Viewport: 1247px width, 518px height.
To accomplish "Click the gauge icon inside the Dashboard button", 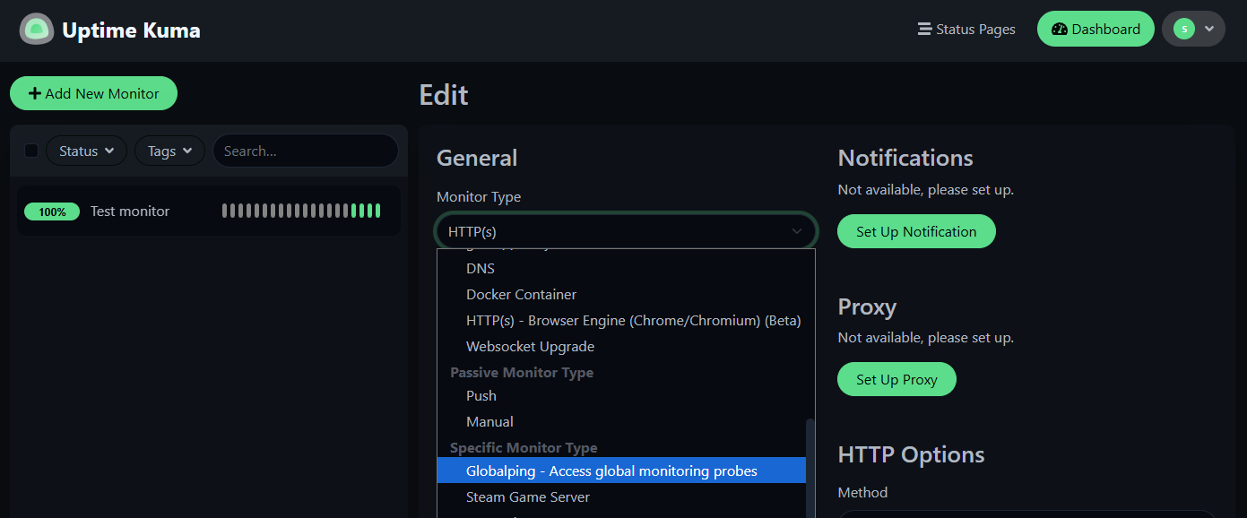I will coord(1061,29).
